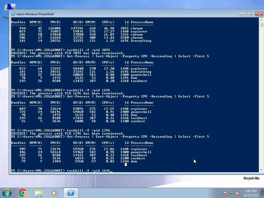
Task: Click the PowerShell taskbar button
Action: [x=71, y=193]
